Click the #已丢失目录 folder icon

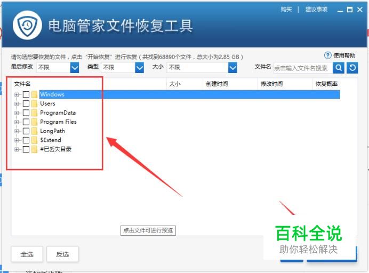click(35, 149)
